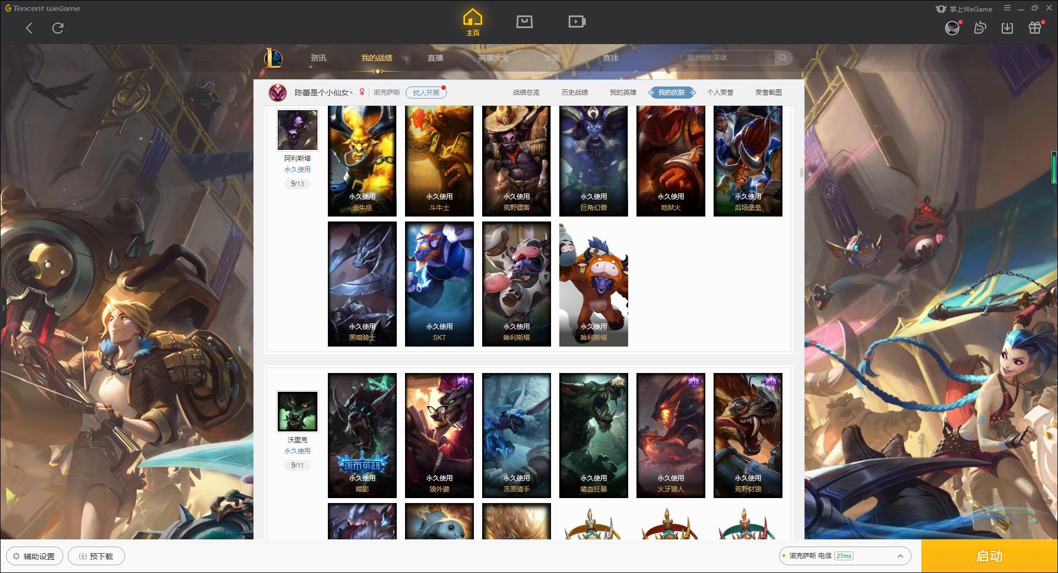Click the 启动 launch button
The width and height of the screenshot is (1058, 573).
pyautogui.click(x=990, y=556)
